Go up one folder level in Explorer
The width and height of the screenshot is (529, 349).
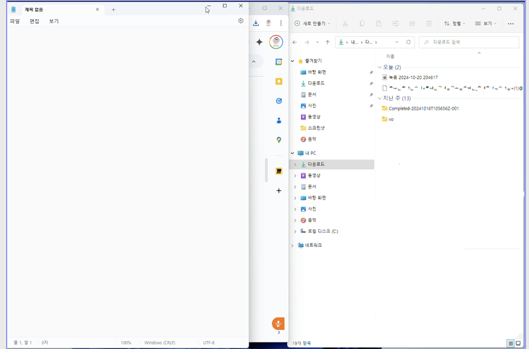[327, 42]
